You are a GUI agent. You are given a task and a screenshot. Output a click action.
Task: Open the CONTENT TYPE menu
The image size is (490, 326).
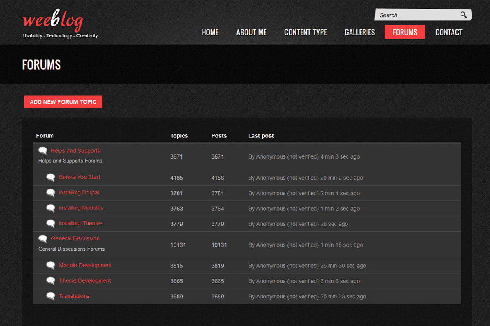click(305, 32)
